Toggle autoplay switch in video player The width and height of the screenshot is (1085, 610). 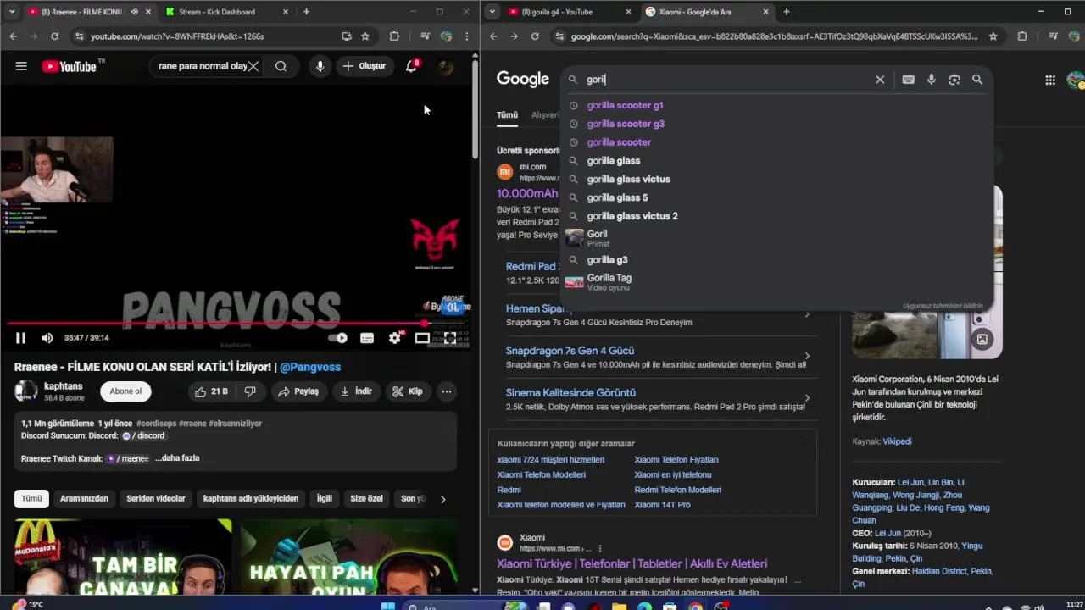pos(337,338)
